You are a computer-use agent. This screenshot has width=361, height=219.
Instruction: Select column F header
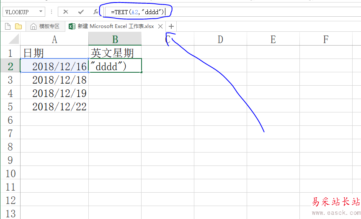(x=326, y=39)
